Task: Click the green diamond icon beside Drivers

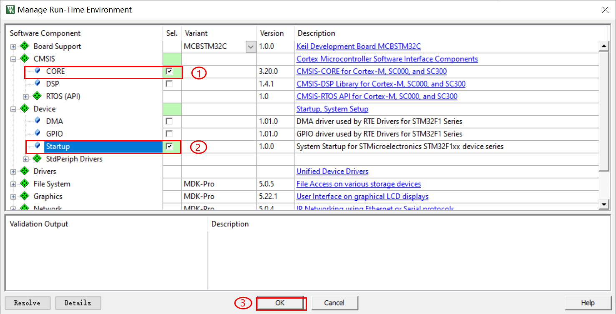Action: pyautogui.click(x=25, y=171)
